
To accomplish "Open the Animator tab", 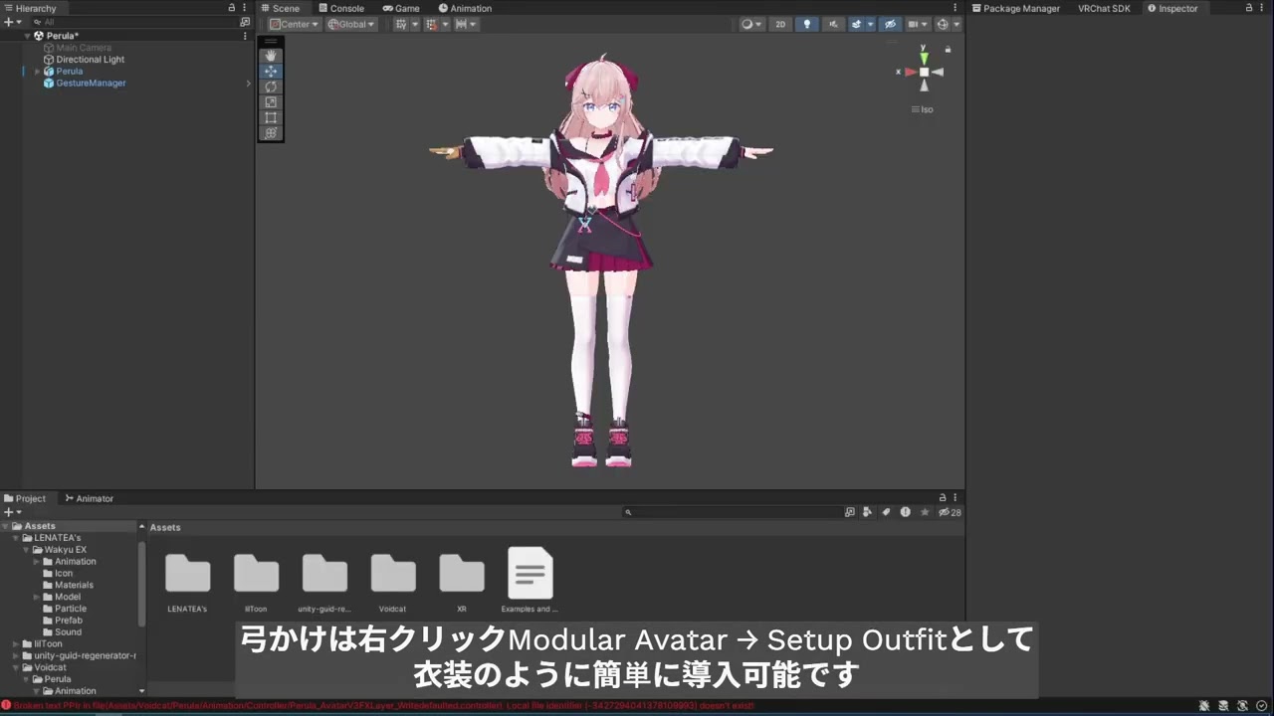I will [x=89, y=498].
